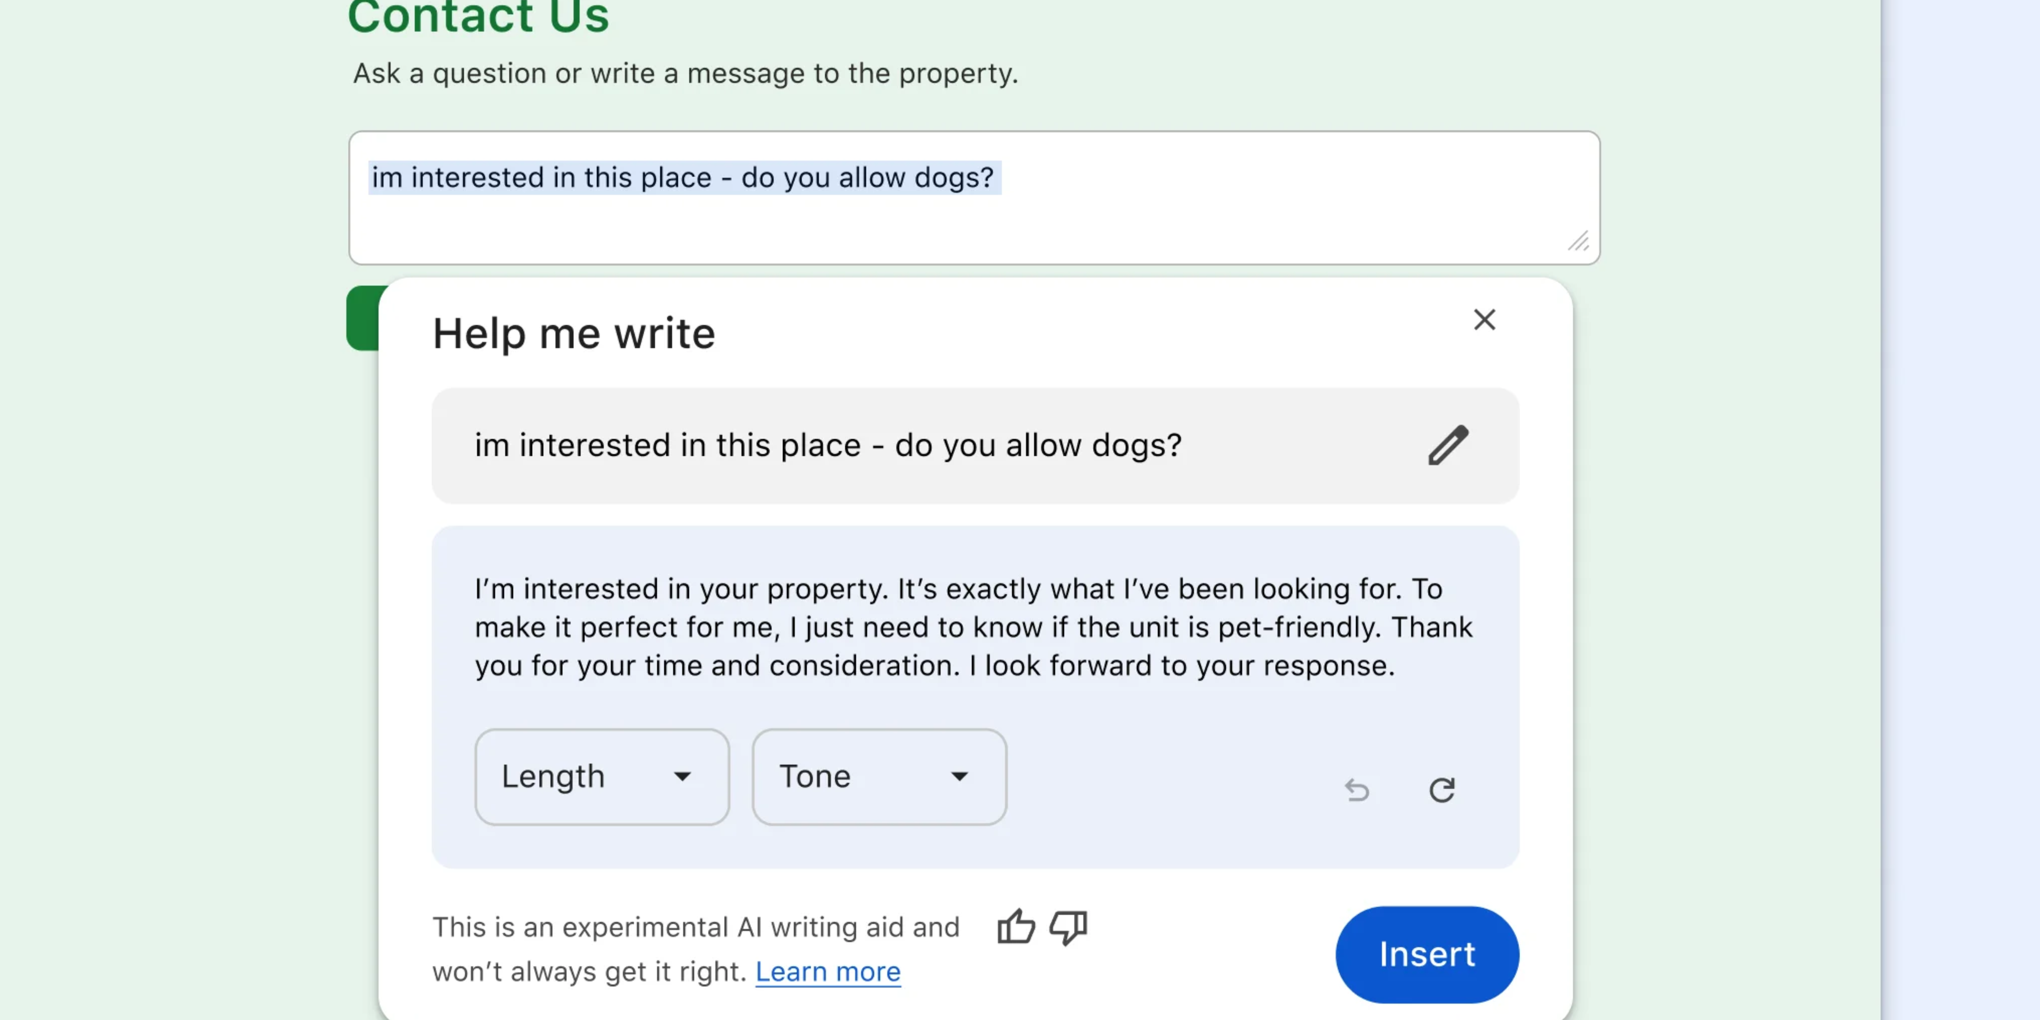
Task: Open the Tone dropdown
Action: (878, 777)
